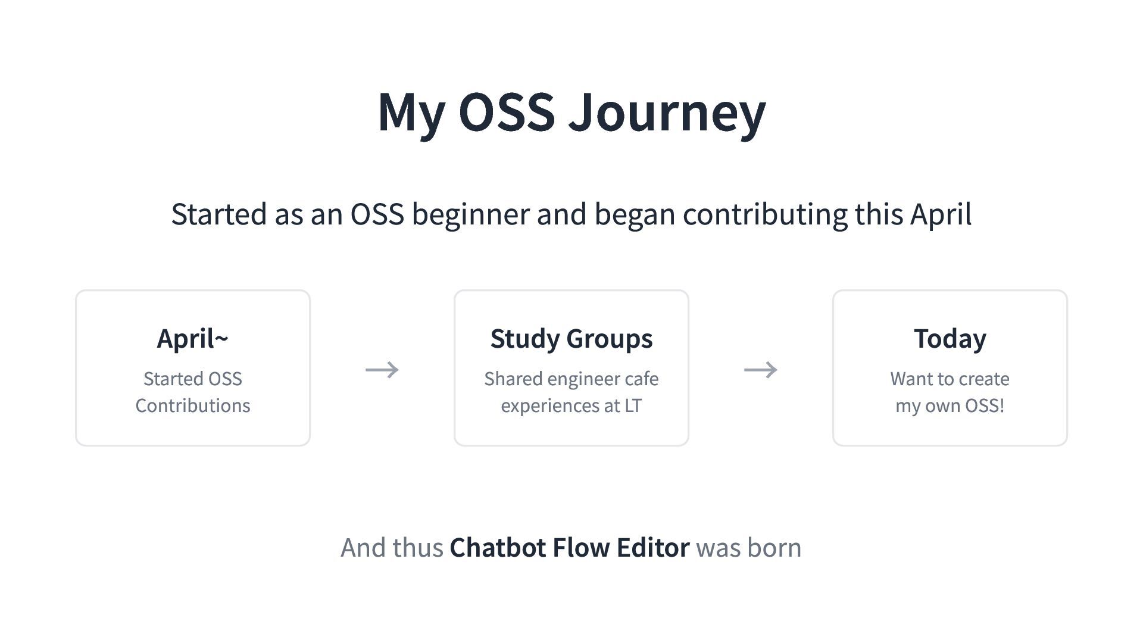
Task: Click the word "OSS" in the subtitle
Action: (x=377, y=214)
